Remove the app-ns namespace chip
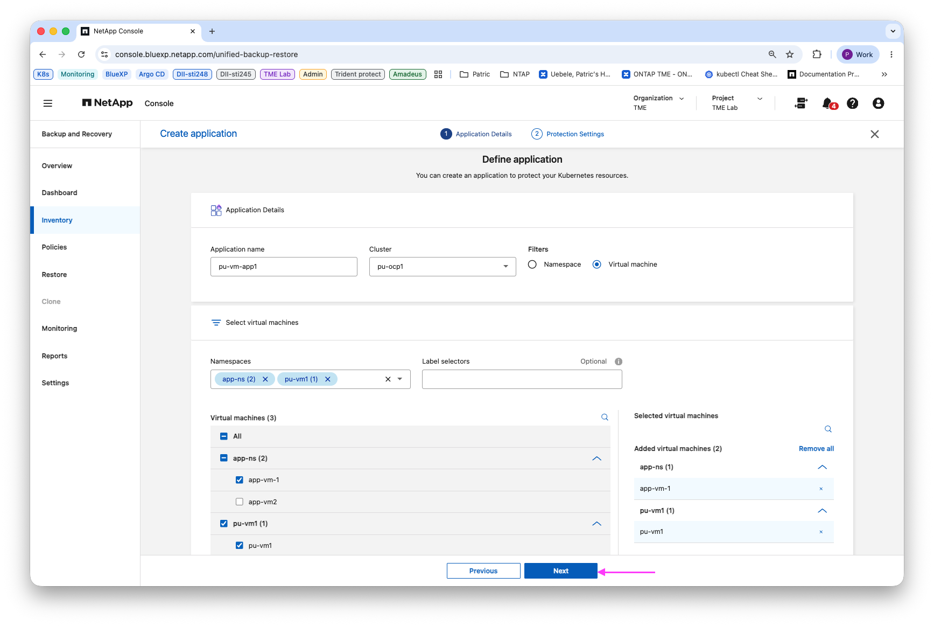The height and width of the screenshot is (626, 934). pyautogui.click(x=265, y=379)
